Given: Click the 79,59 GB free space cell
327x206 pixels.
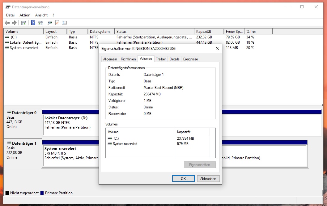Looking at the screenshot, I should (233, 37).
